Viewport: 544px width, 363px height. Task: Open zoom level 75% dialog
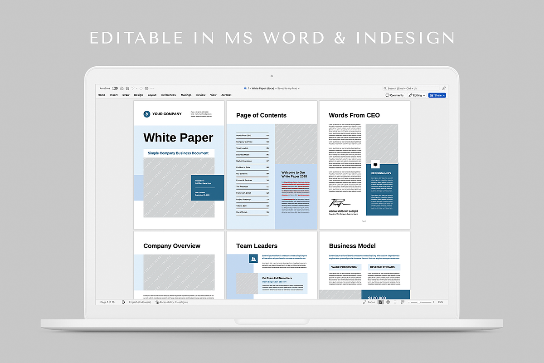(440, 302)
